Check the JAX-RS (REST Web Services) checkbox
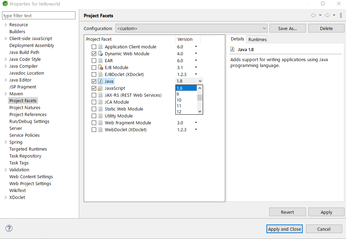The image size is (346, 239). [94, 95]
